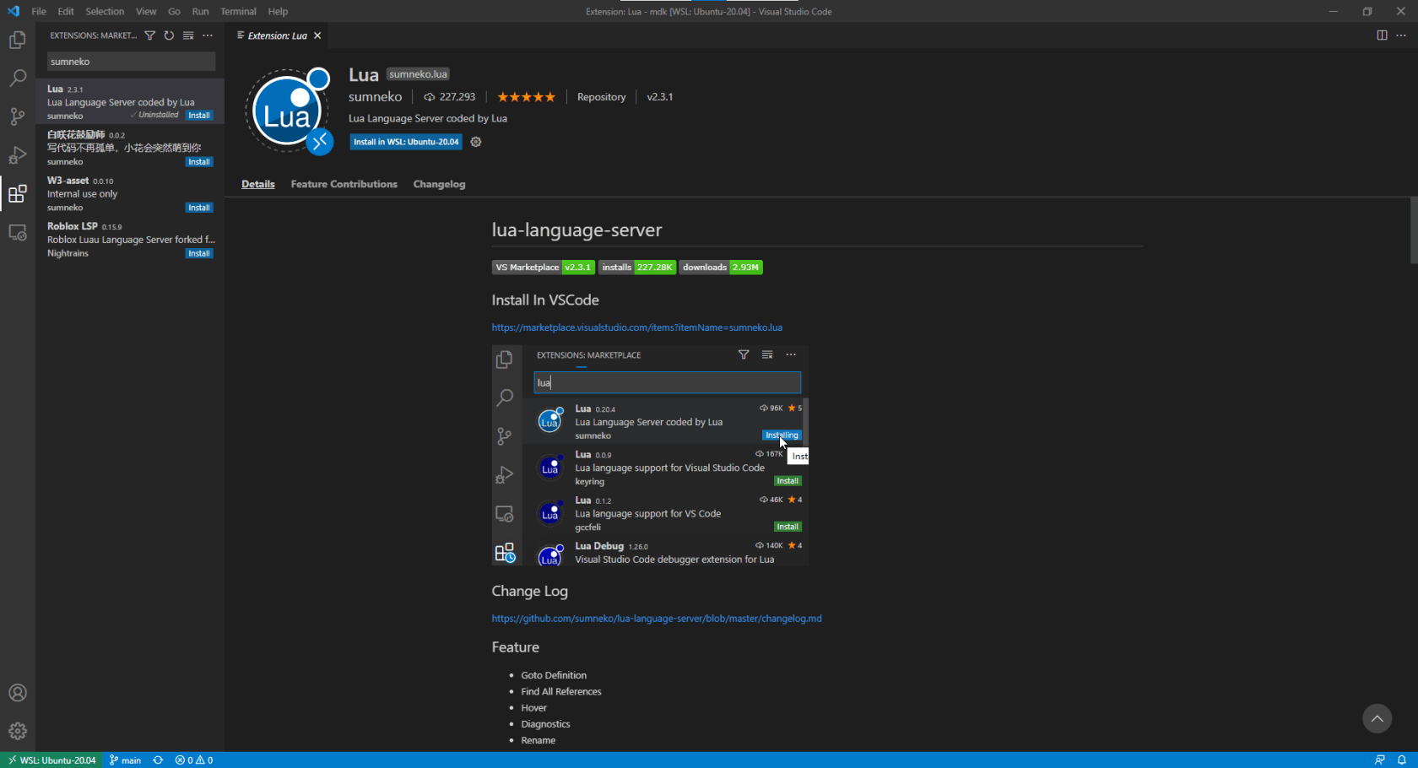Open the changelog.md GitHub link
Screen dimensions: 1418x768
[x=657, y=619]
